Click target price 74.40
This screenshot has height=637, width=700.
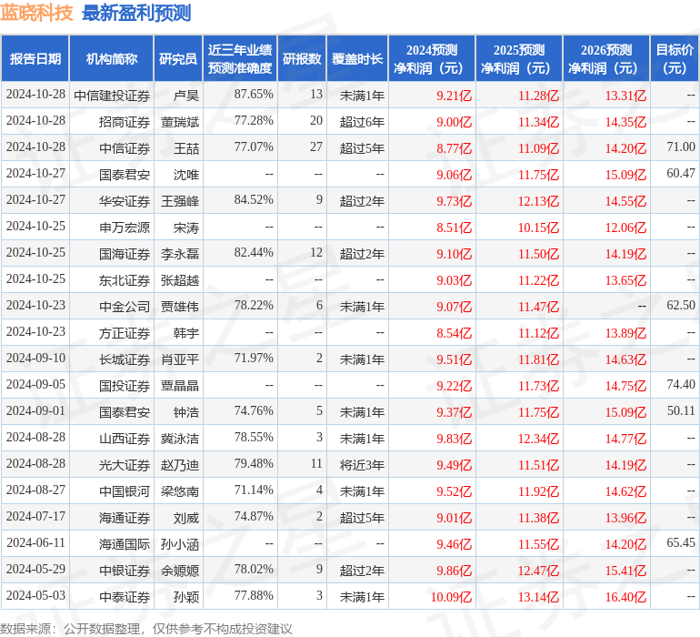coord(681,384)
